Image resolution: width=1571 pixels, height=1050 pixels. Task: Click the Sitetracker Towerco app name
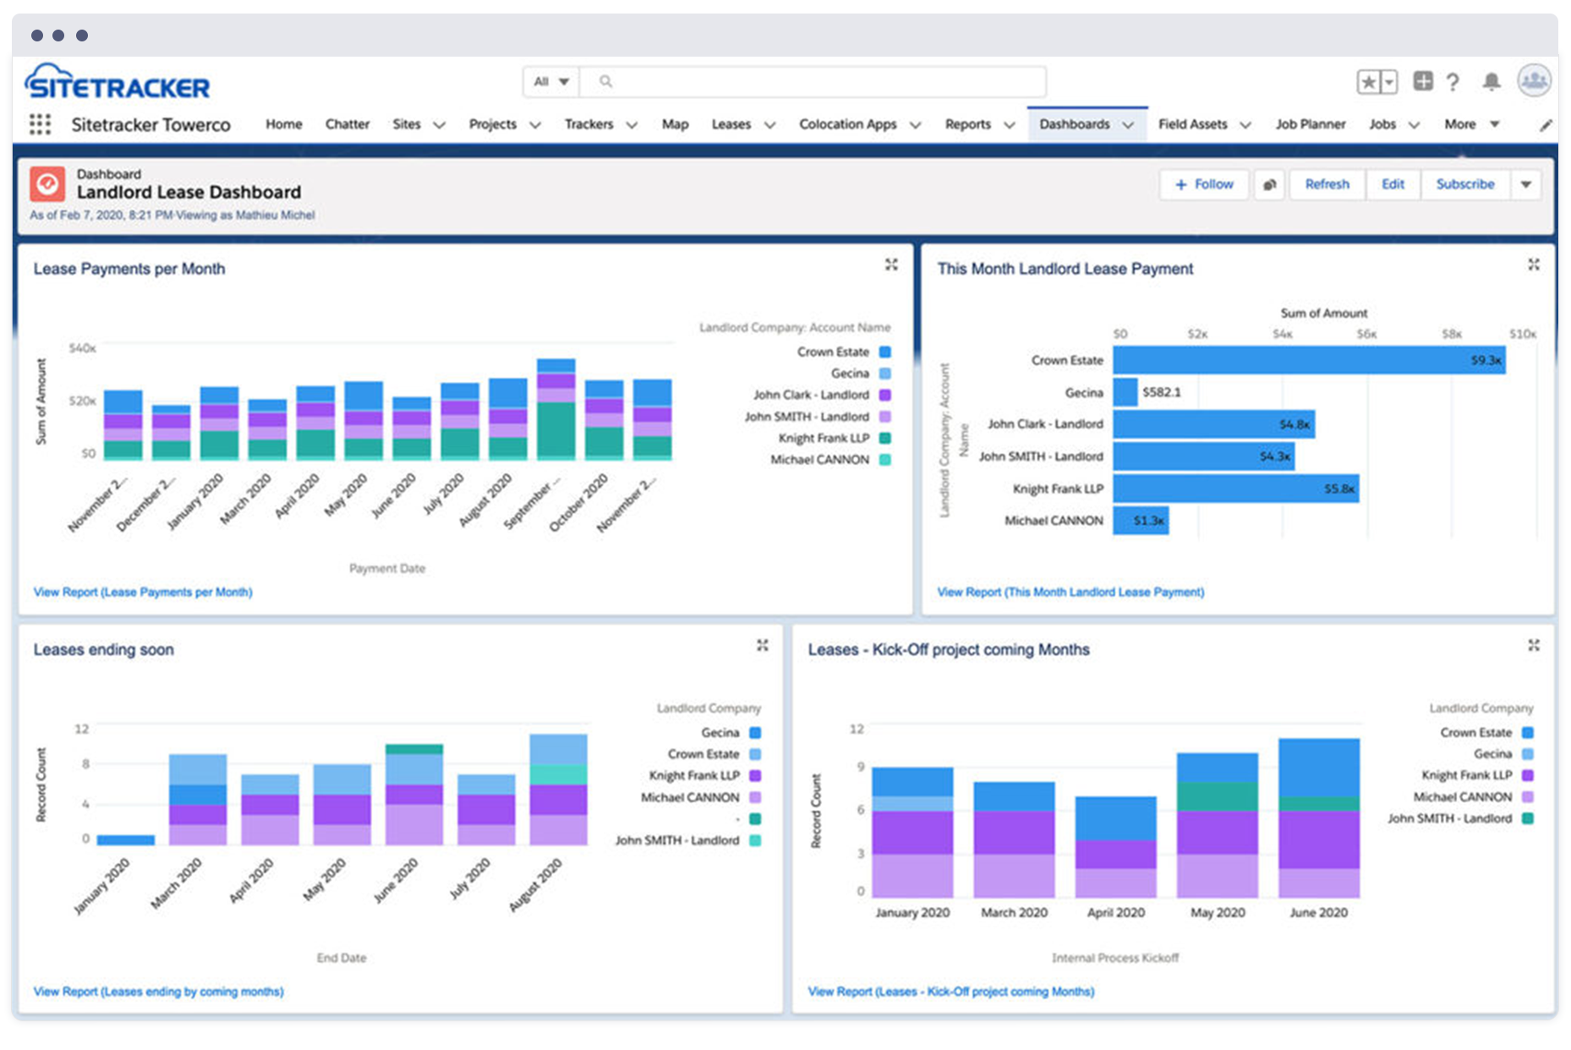click(151, 125)
